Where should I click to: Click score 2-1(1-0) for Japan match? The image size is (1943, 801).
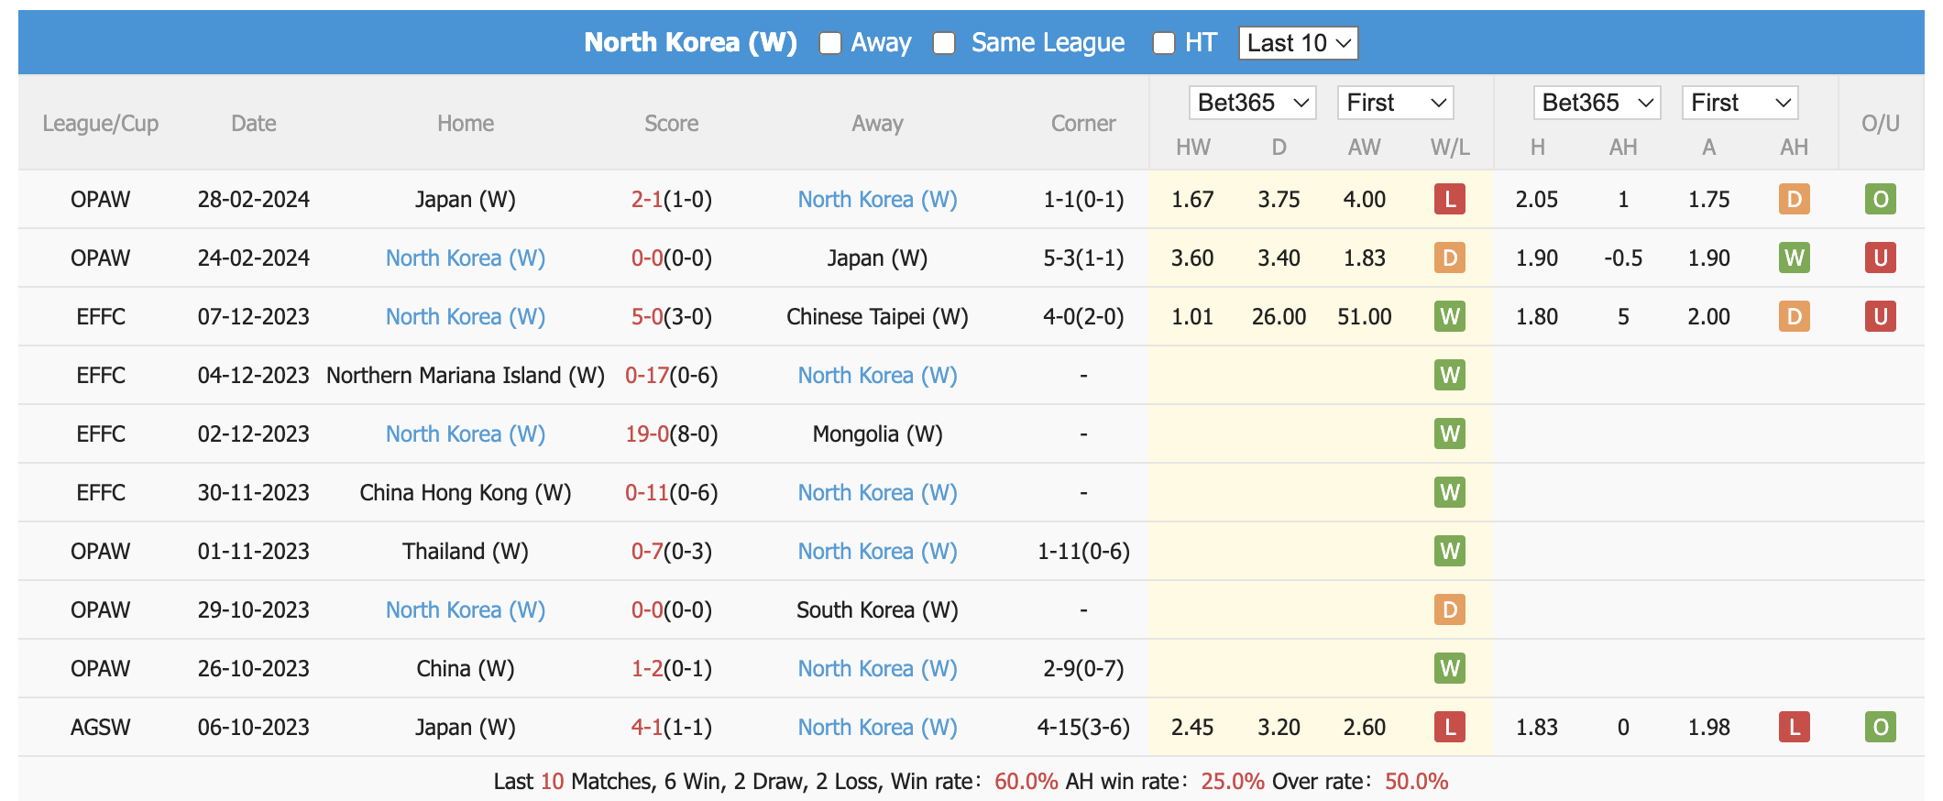672,199
